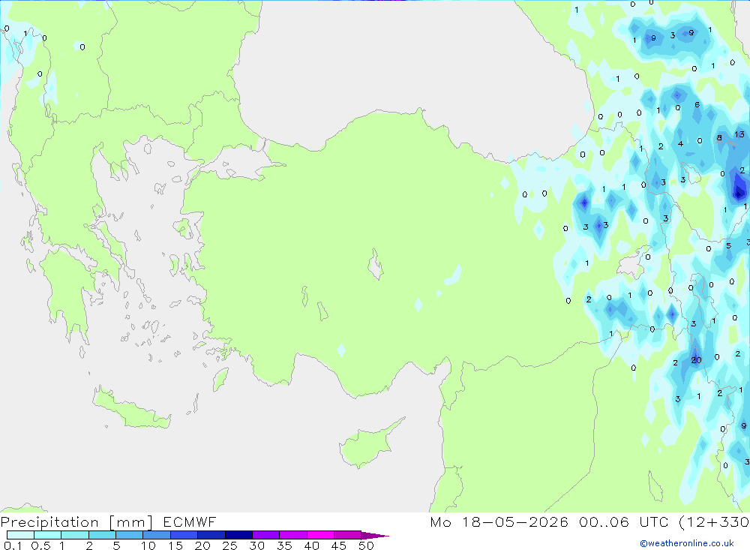
Task: Click the 'Precipitation [mm] ECMWF' title
Action: (x=109, y=522)
